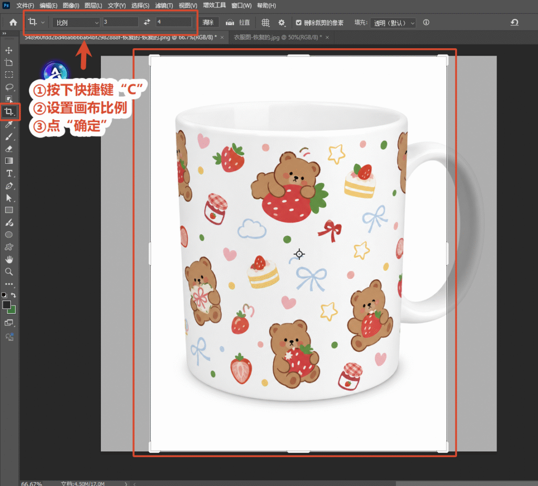Open the 滤镜(T) menu
The height and width of the screenshot is (486, 538).
(x=164, y=5)
